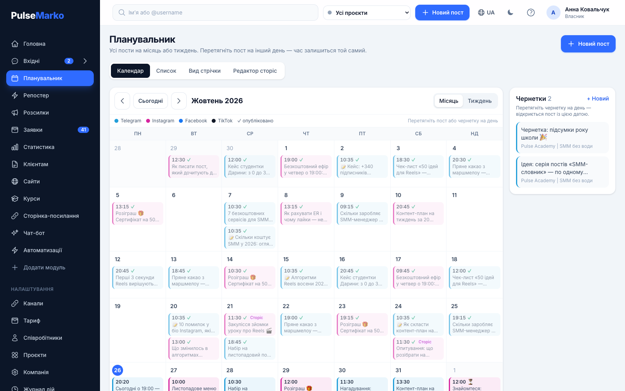The height and width of the screenshot is (391, 625).
Task: Click the Сьогодні button
Action: [x=150, y=101]
